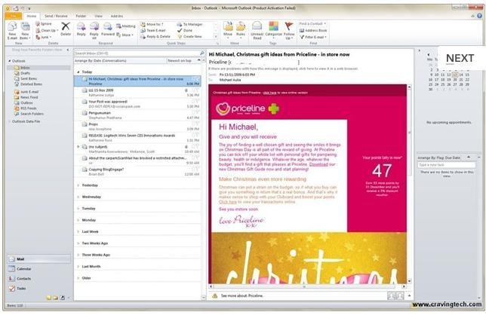This screenshot has height=315, width=486.
Task: Open the RSS Feeds folder
Action: 28,109
